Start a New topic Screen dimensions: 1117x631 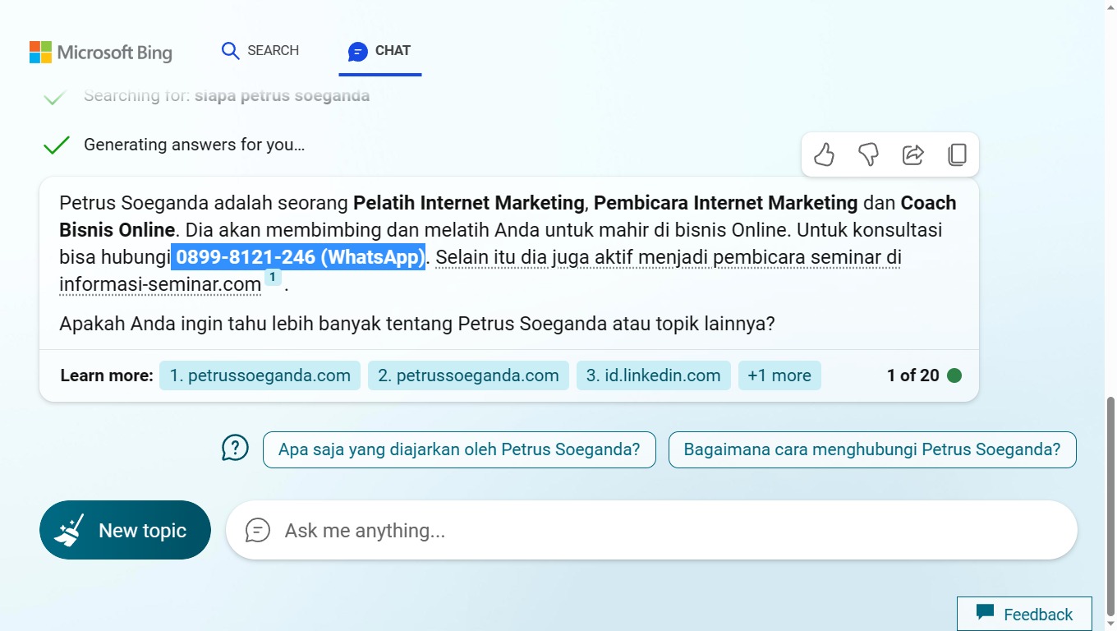tap(125, 530)
